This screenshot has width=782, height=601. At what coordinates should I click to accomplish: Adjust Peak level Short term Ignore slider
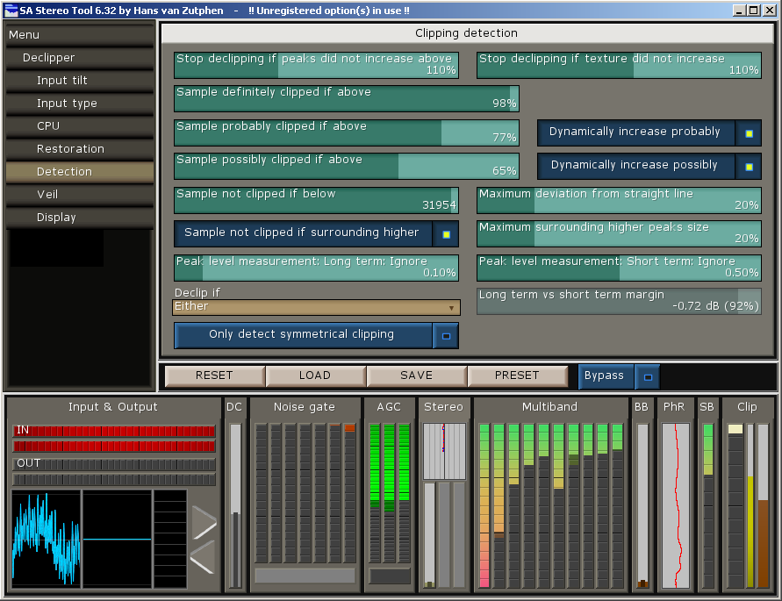tap(619, 268)
